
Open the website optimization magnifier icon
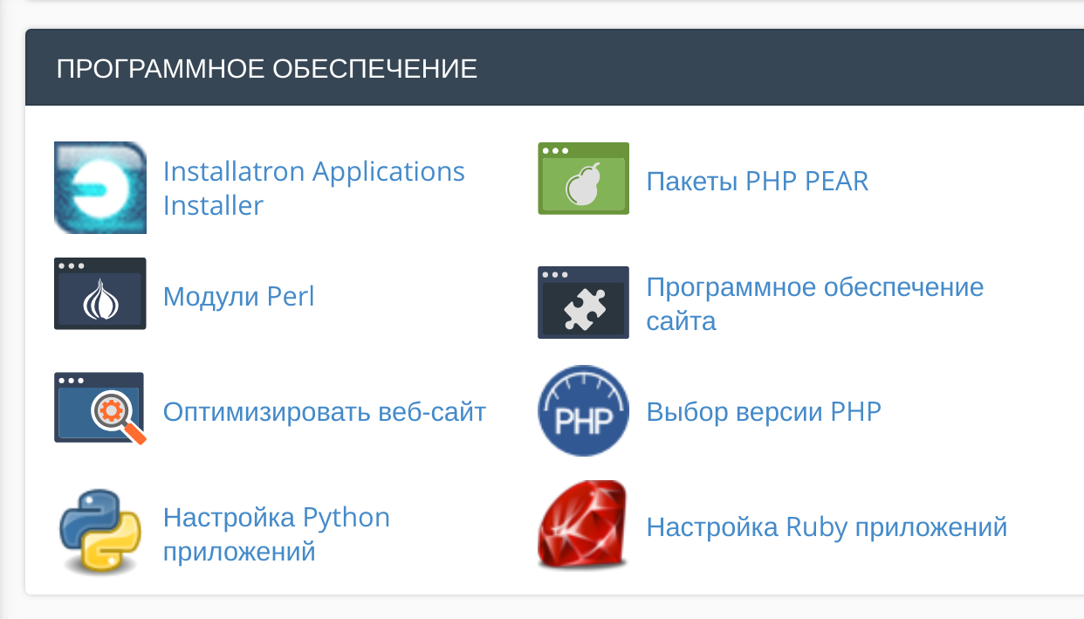pyautogui.click(x=99, y=408)
